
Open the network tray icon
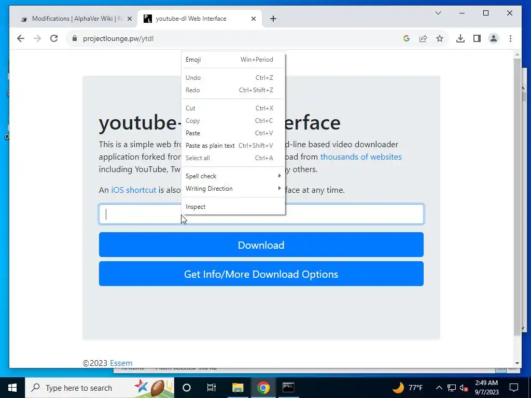pos(452,388)
